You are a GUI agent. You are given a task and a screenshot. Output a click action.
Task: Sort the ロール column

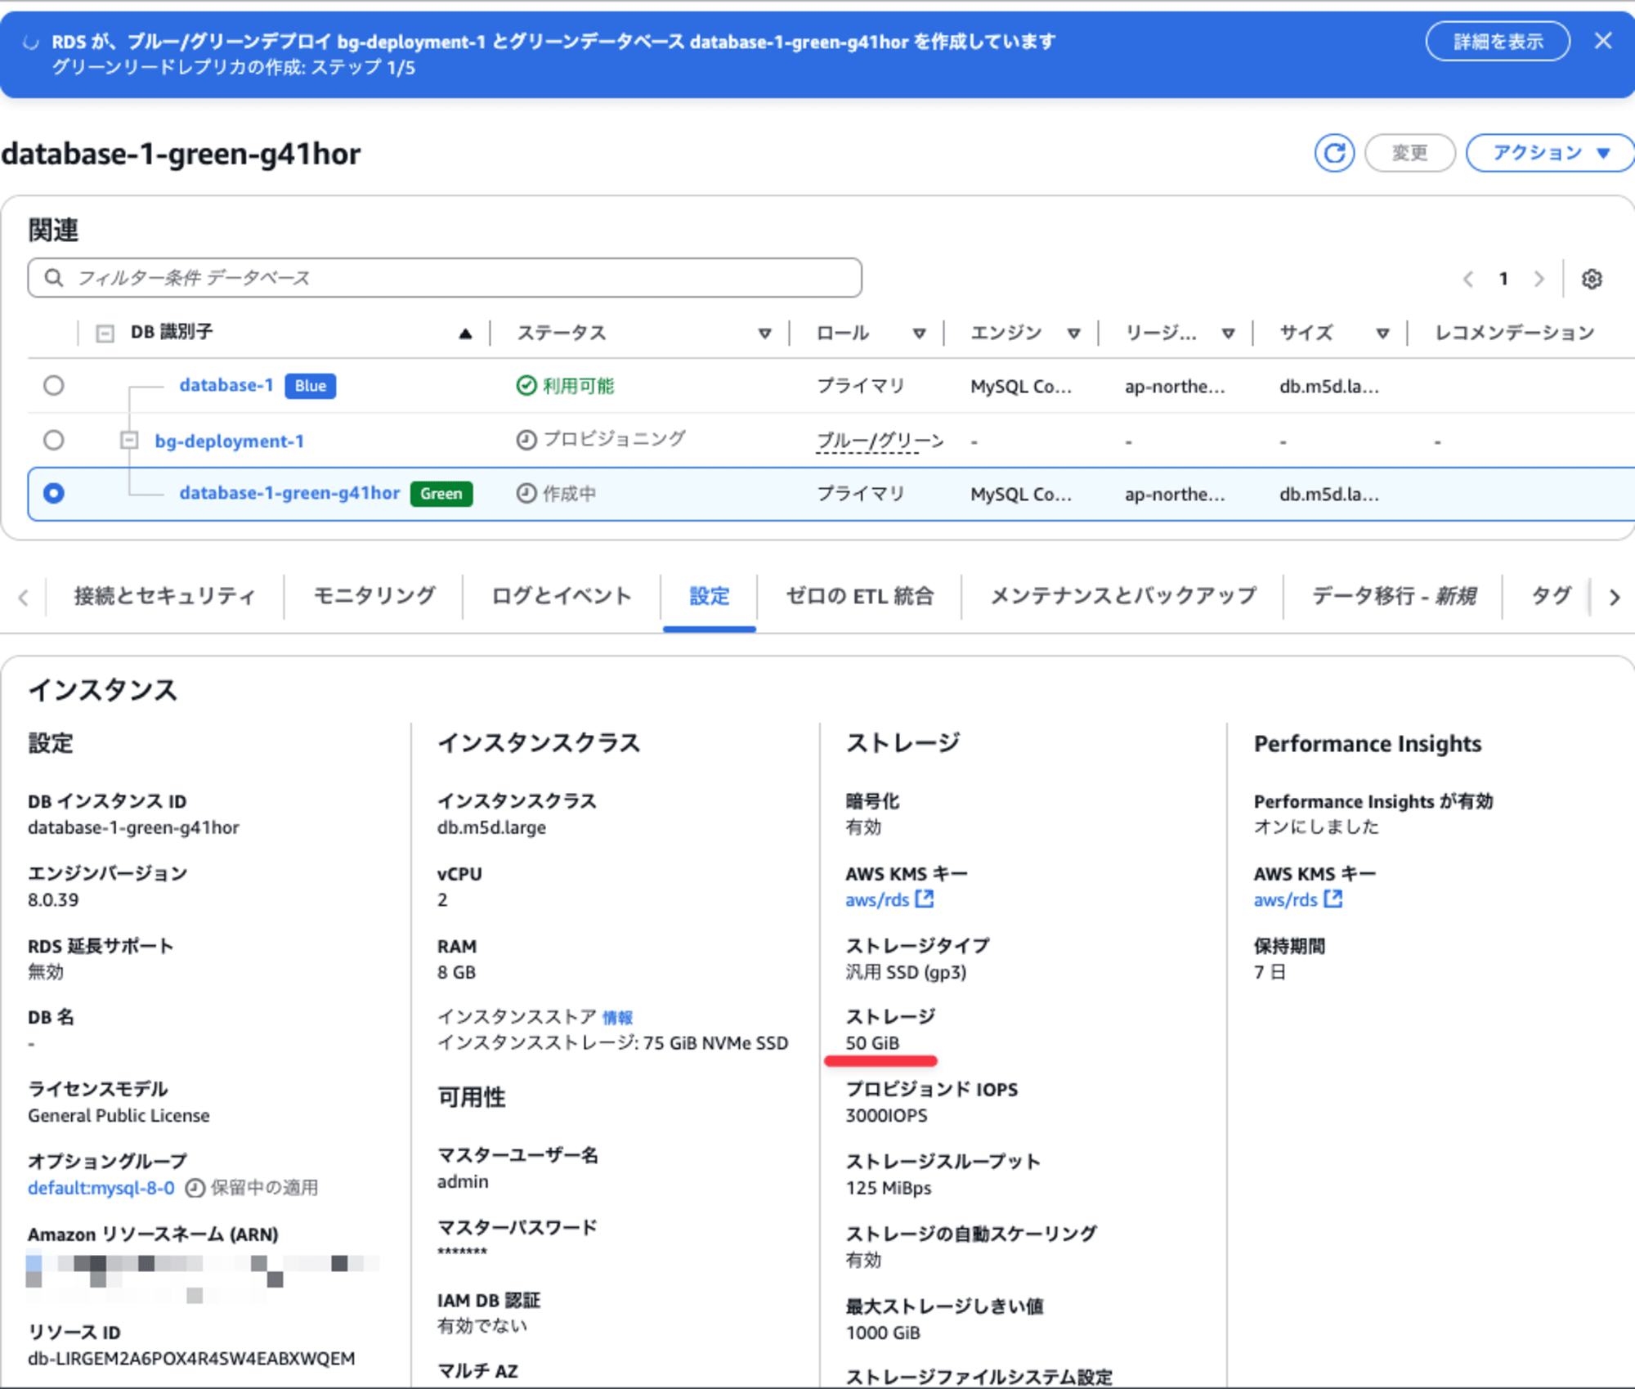coord(919,333)
